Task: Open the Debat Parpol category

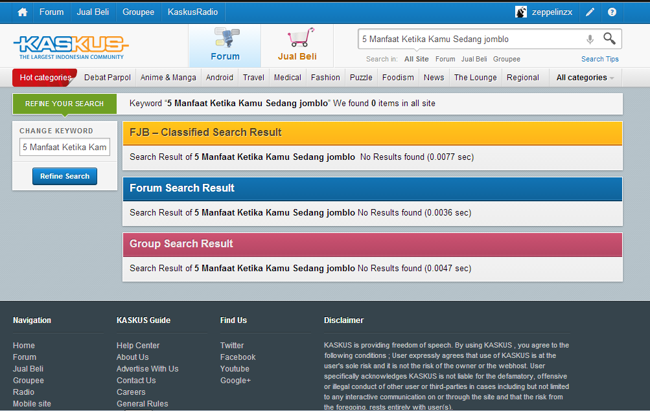Action: [x=108, y=78]
